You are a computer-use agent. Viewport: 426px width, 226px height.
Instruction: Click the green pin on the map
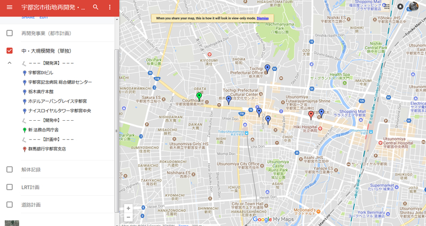pos(199,97)
